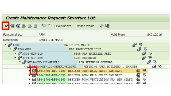Click double-arrow icon on BUILDING & GROUNDS row

click(x=160, y=66)
